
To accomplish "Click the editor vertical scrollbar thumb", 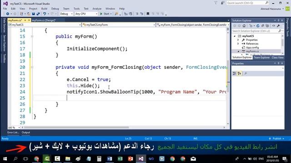I will (x=228, y=76).
